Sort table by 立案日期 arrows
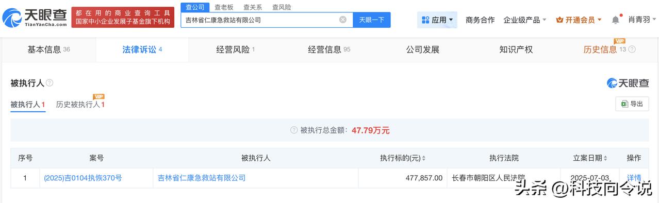Image resolution: width=659 pixels, height=203 pixels. (605, 158)
